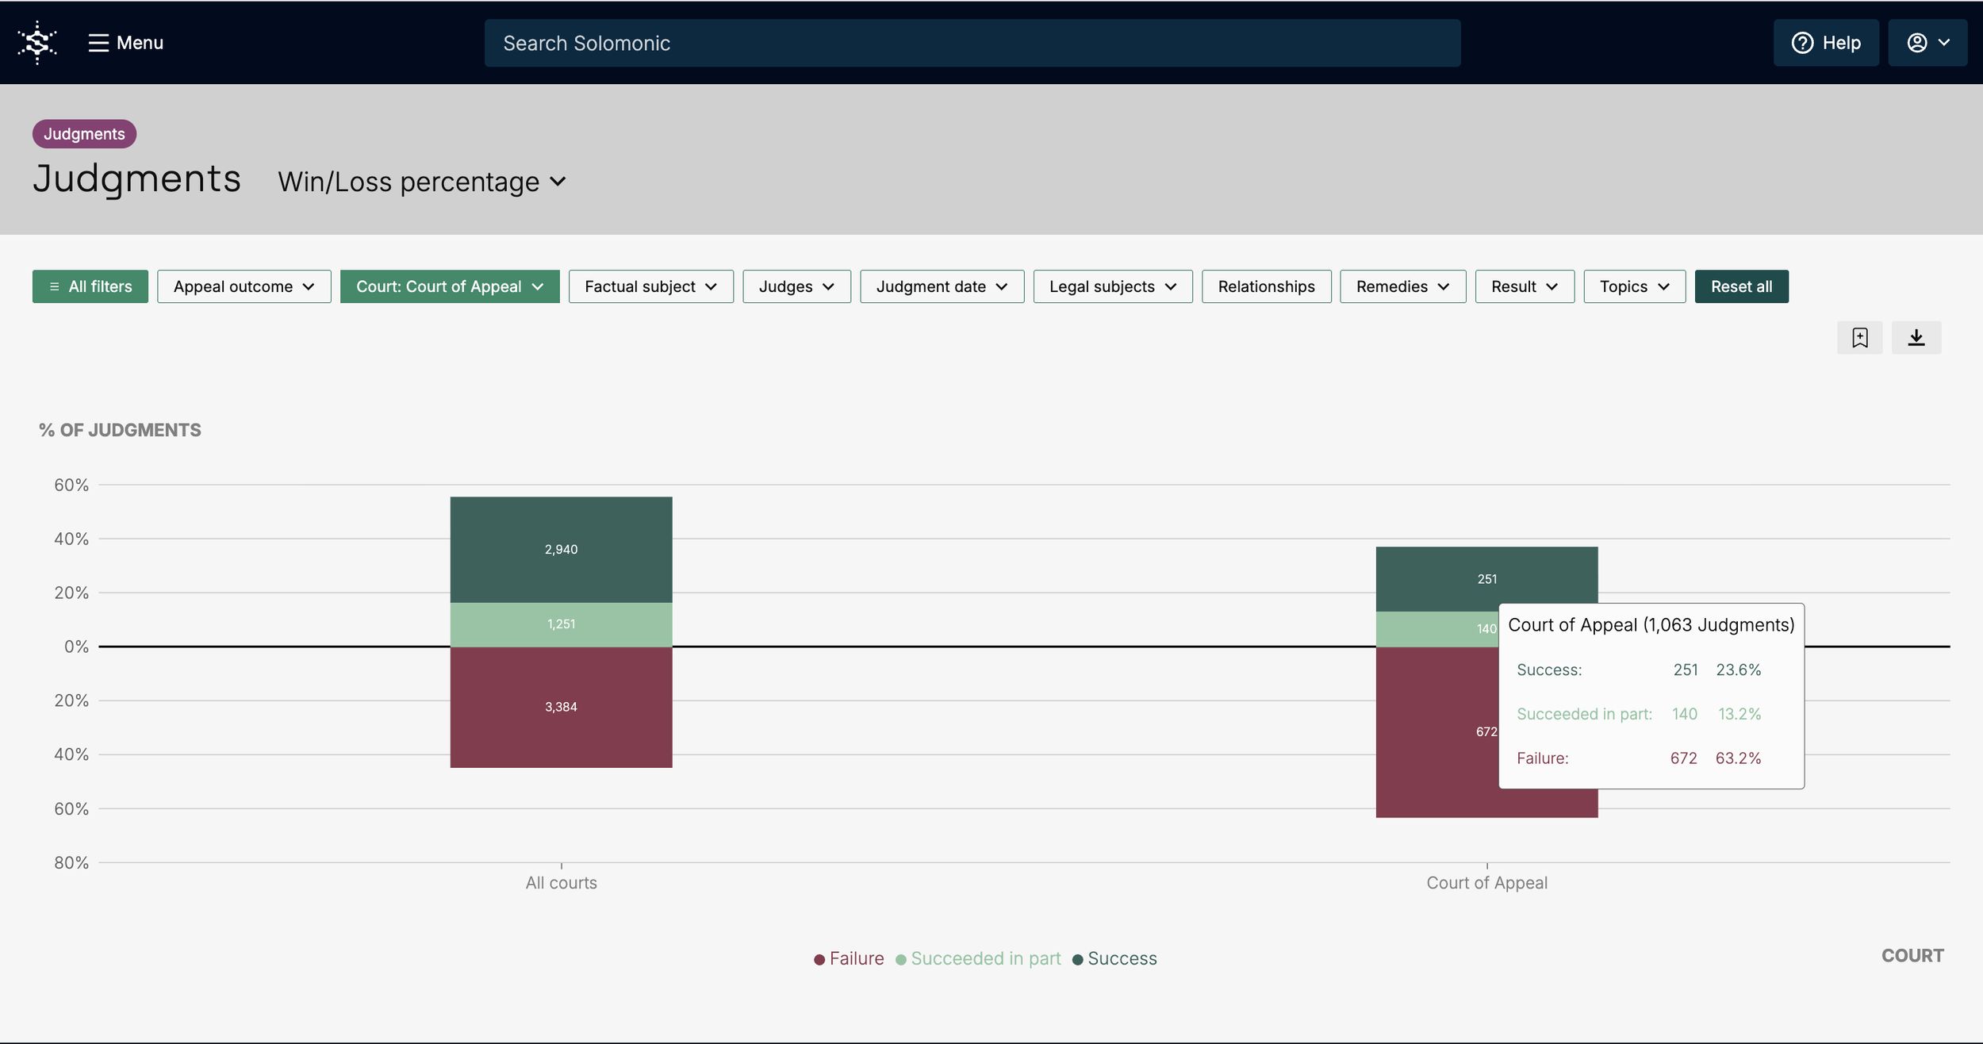Screen dimensions: 1983x1044
Task: Open the hamburger Menu
Action: click(125, 43)
